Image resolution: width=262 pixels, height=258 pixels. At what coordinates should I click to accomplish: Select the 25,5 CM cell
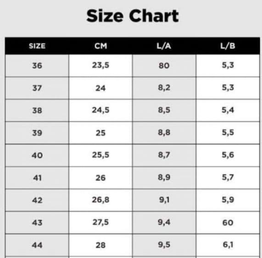point(100,155)
